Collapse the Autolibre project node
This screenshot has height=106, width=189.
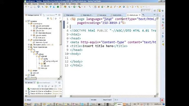[26, 21]
